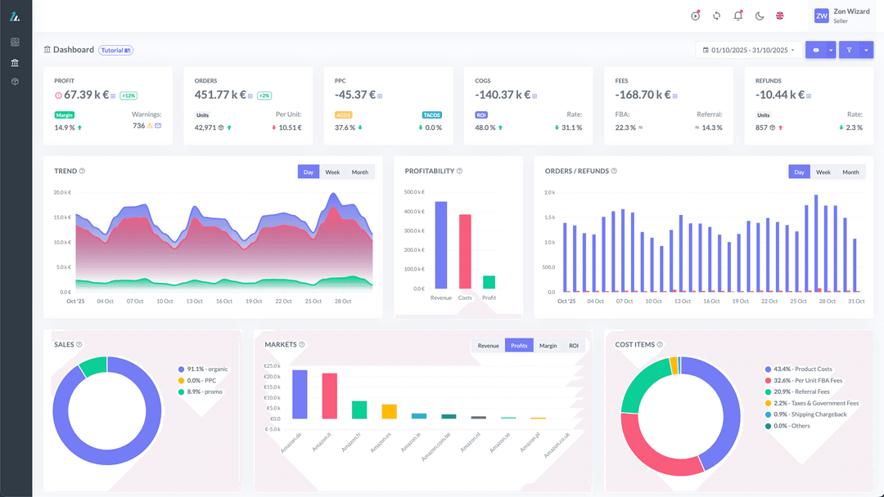This screenshot has height=497, width=884.
Task: Click the Costs bar in Profitability chart
Action: point(465,252)
